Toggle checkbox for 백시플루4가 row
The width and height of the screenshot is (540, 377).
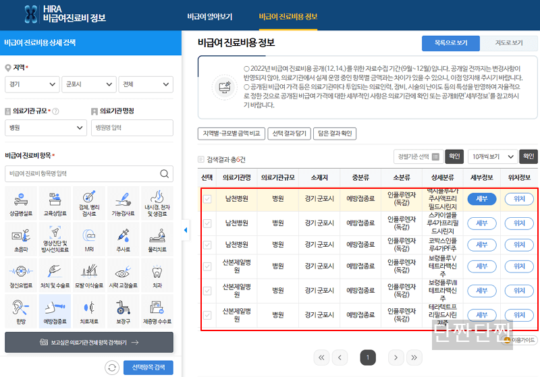click(x=207, y=199)
